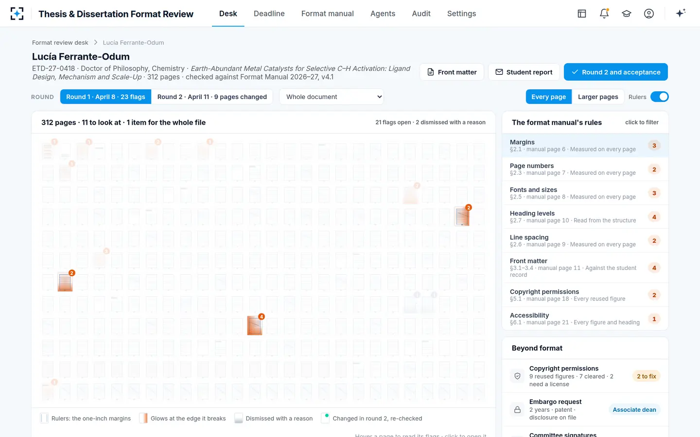Screen dimensions: 700x437
Task: Go to the Agents tab
Action: point(383,14)
